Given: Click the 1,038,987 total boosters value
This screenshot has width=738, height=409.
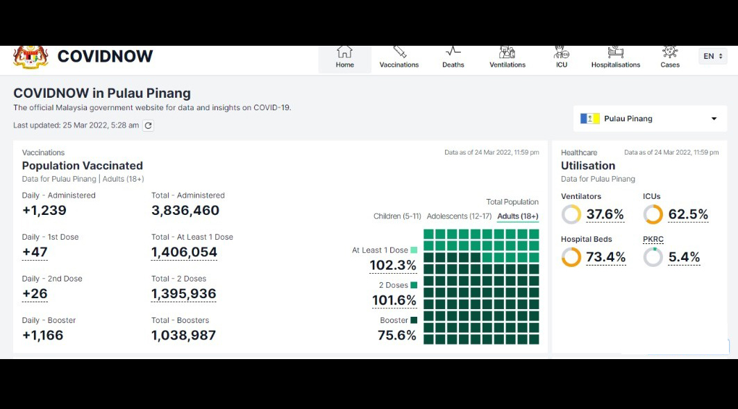Looking at the screenshot, I should (x=183, y=336).
